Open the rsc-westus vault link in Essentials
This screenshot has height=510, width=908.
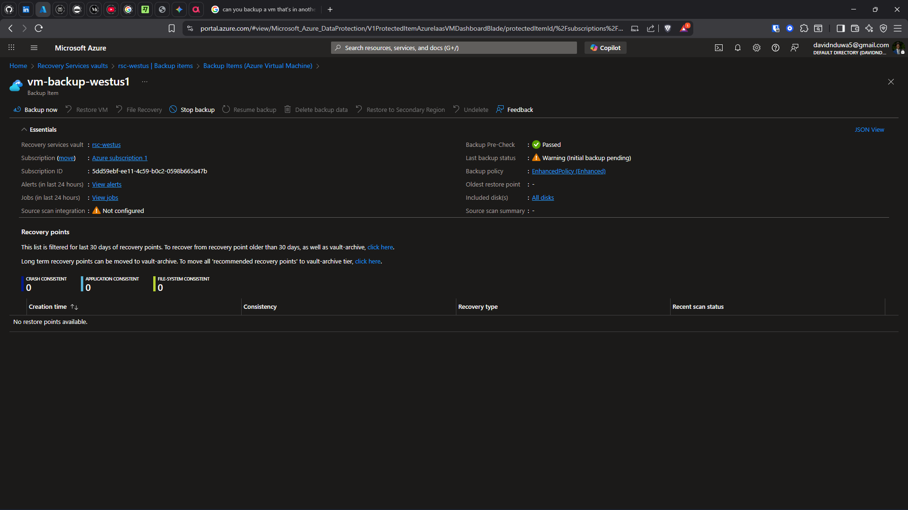[x=106, y=144]
